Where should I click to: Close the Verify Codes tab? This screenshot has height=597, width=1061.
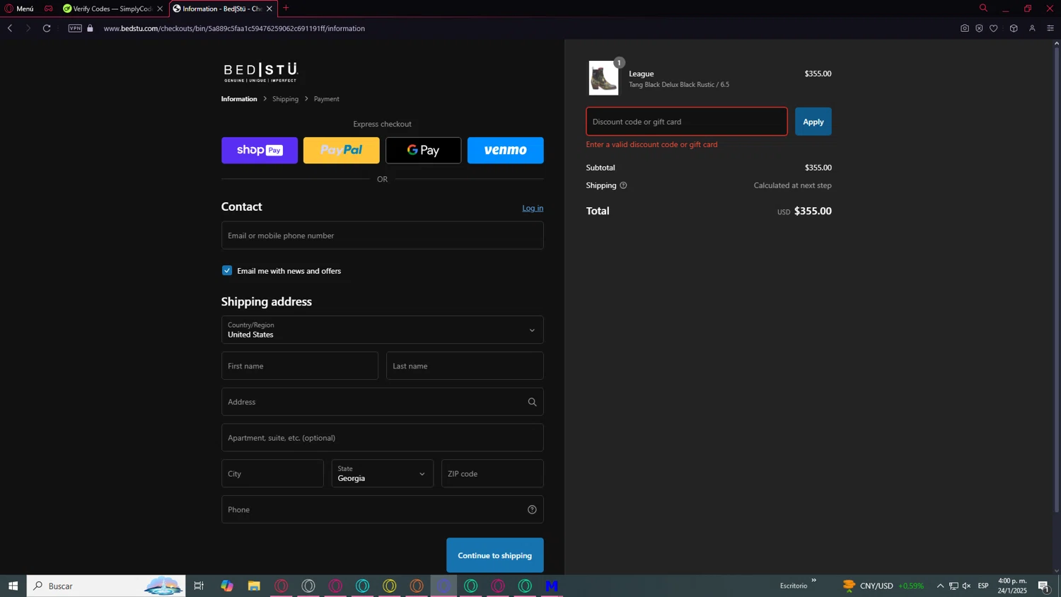click(160, 8)
